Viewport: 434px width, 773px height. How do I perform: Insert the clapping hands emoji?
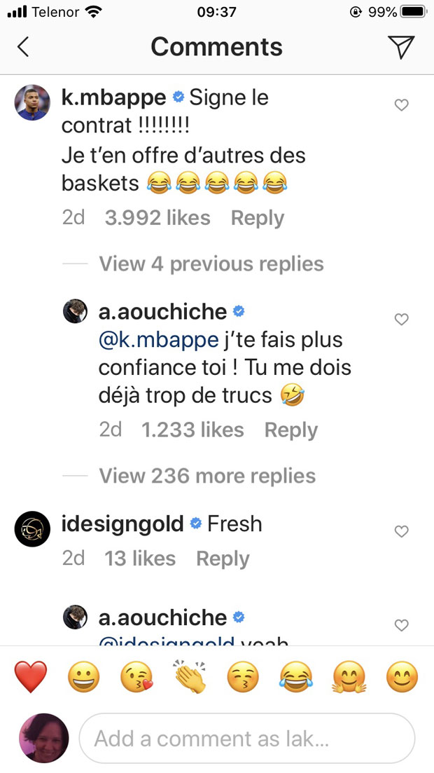coord(190,677)
